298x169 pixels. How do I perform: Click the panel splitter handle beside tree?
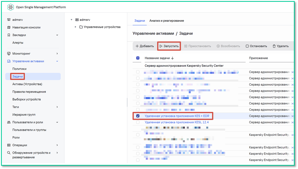click(x=127, y=102)
